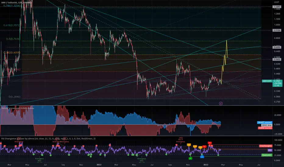Click the purple RSI value label

click(x=270, y=150)
